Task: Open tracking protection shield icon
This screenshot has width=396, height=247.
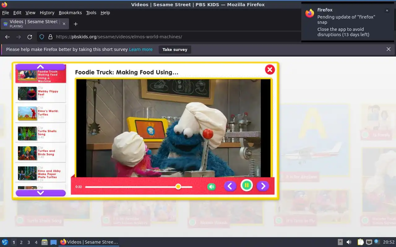Action: (42, 37)
